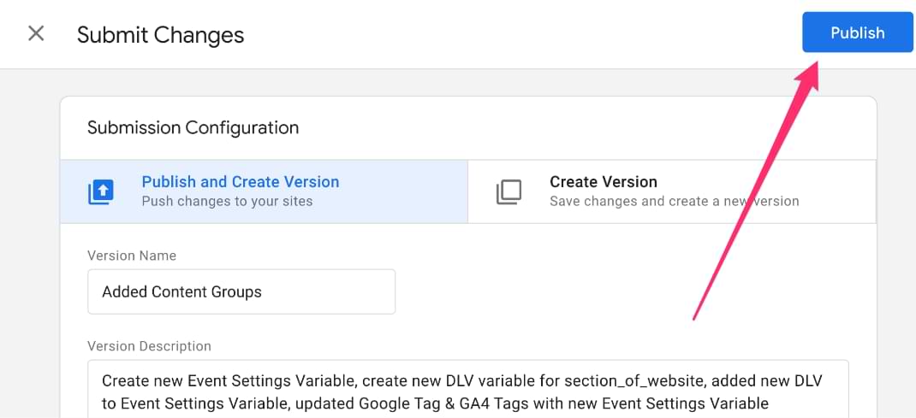The width and height of the screenshot is (916, 418).
Task: Click the "Push changes to your sites" subtitle
Action: tap(227, 202)
